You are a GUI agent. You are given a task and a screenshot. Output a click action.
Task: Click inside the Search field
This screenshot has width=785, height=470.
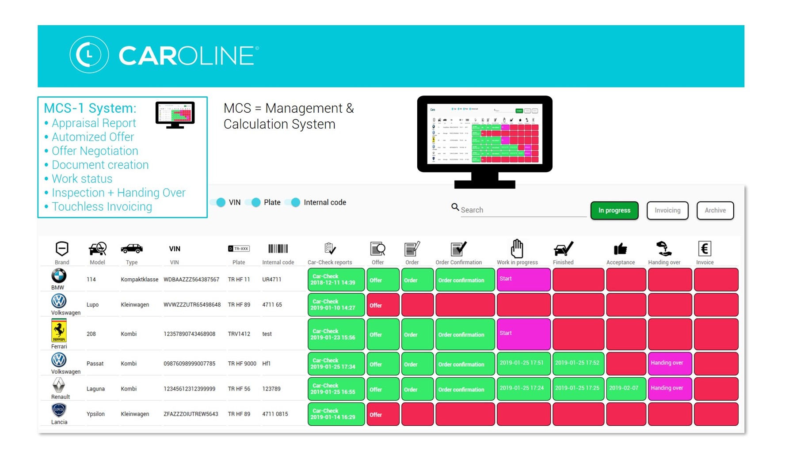[522, 210]
